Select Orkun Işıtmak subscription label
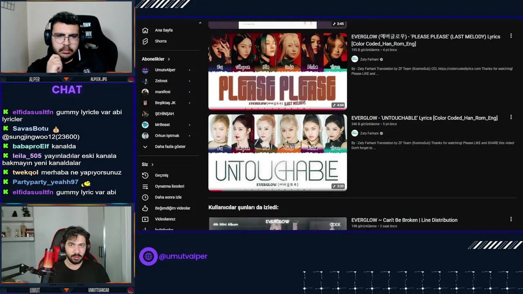523x294 pixels. [x=167, y=136]
